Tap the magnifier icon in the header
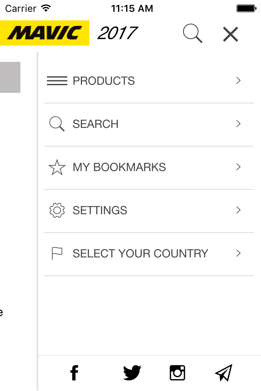This screenshot has width=261, height=391. (192, 33)
